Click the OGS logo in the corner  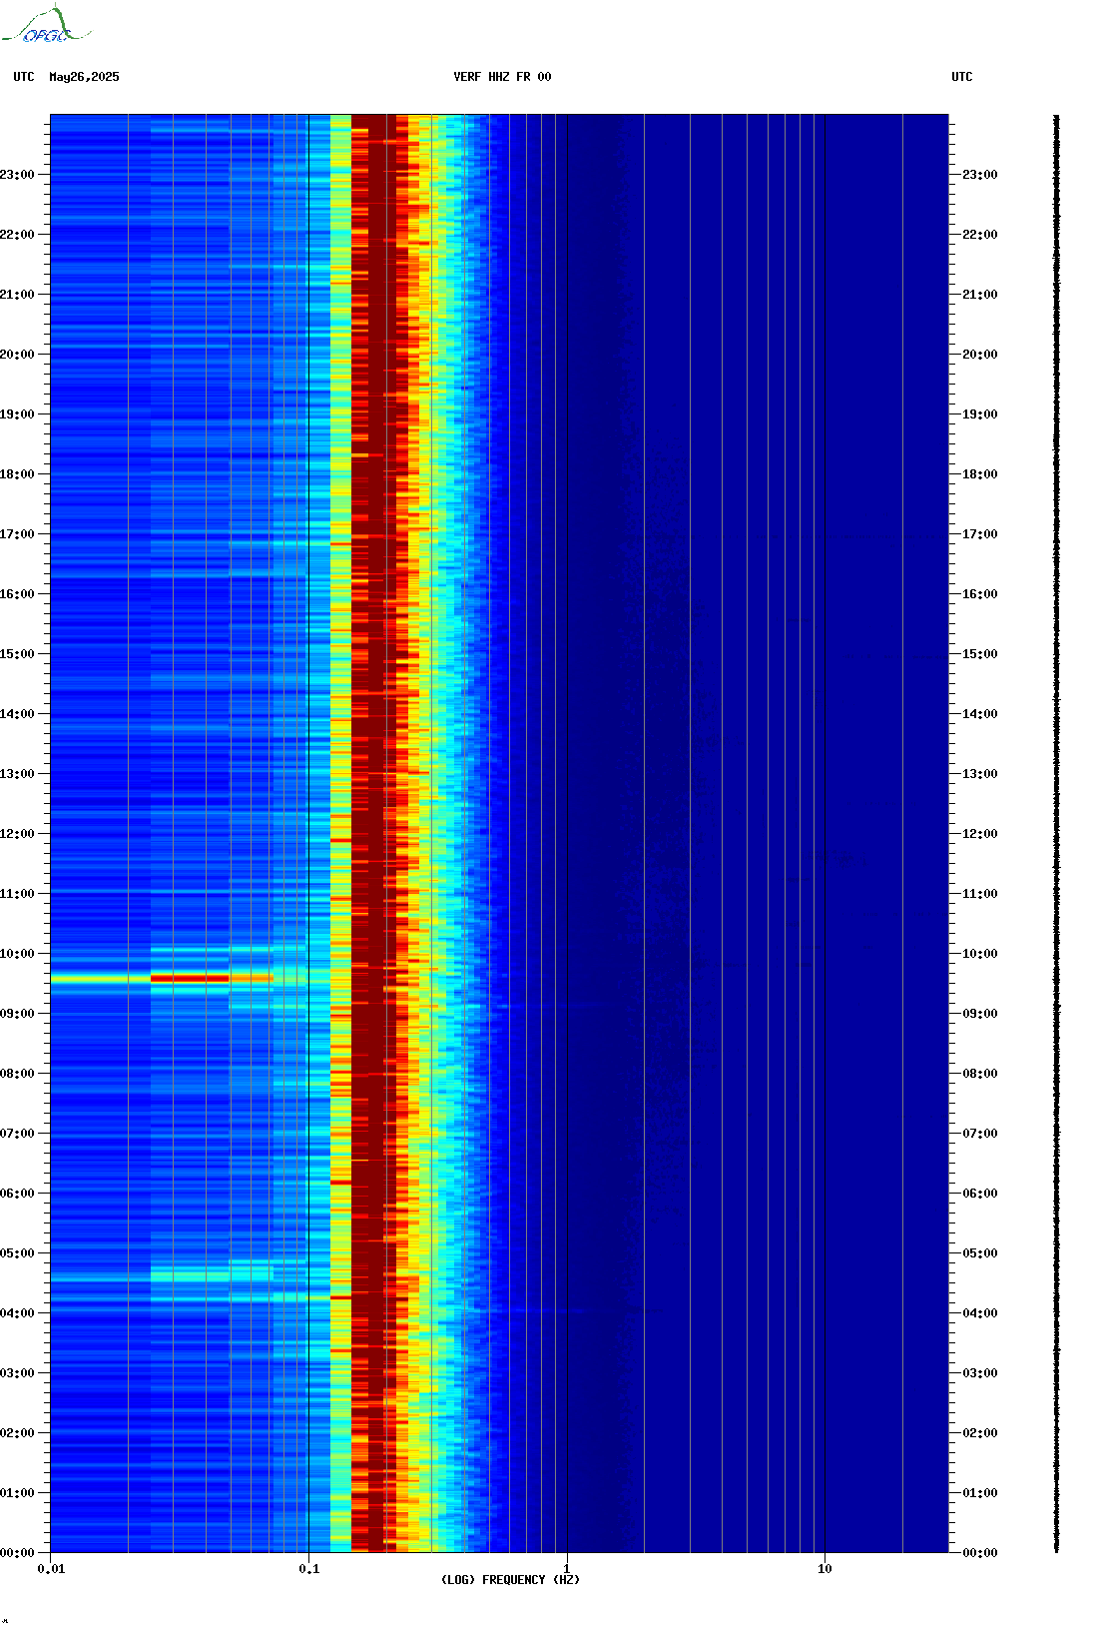(x=46, y=26)
